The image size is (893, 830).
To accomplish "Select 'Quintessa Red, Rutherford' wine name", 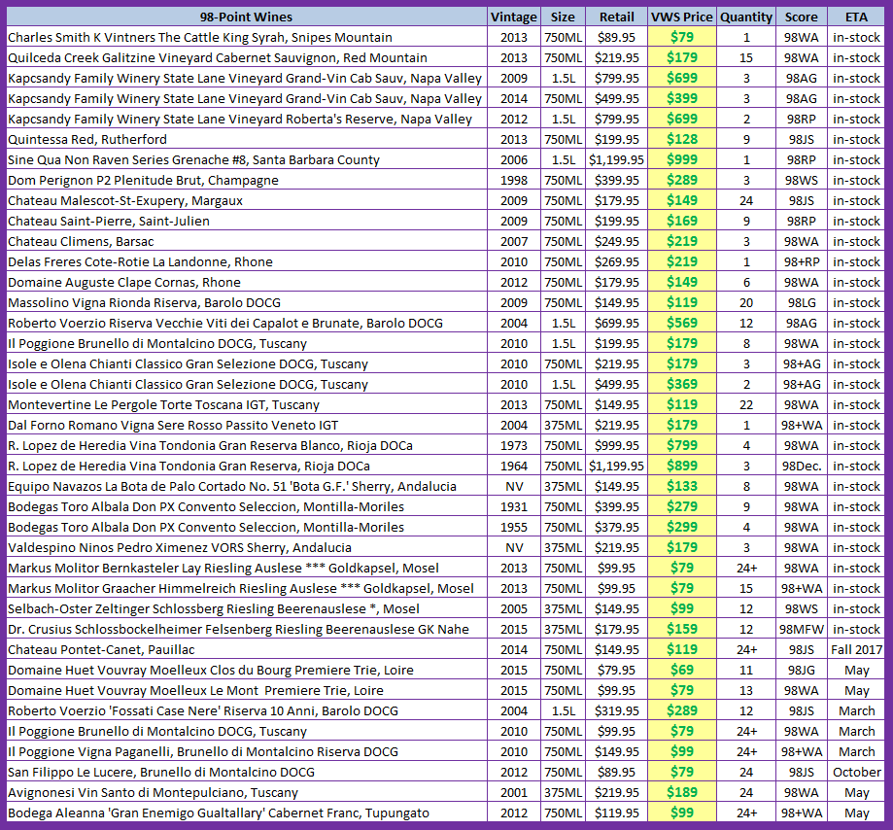I will click(x=87, y=140).
